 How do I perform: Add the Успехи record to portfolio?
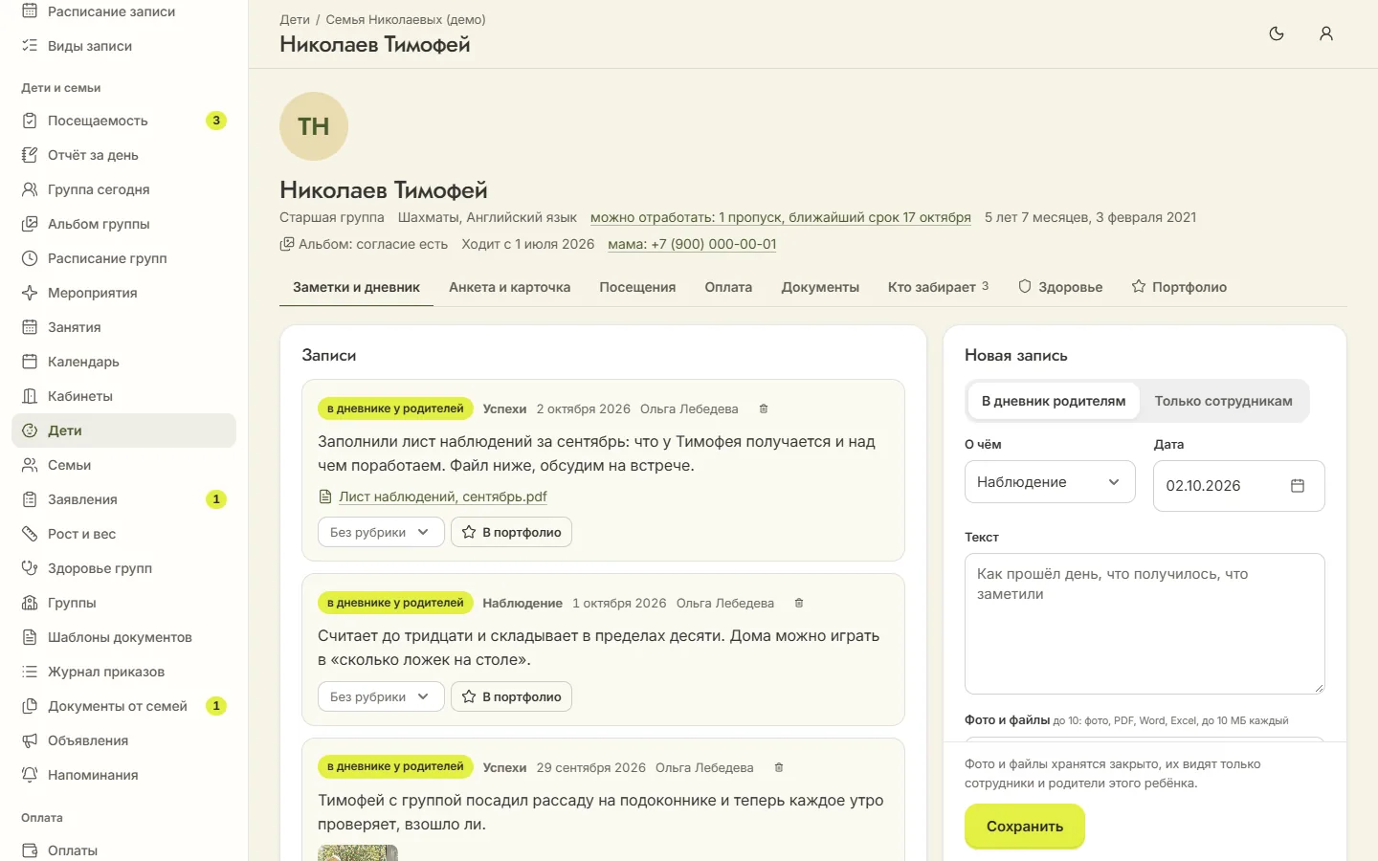click(511, 532)
